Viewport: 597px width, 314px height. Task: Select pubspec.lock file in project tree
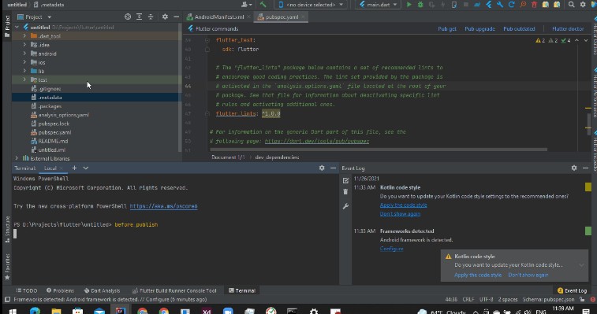pyautogui.click(x=54, y=124)
